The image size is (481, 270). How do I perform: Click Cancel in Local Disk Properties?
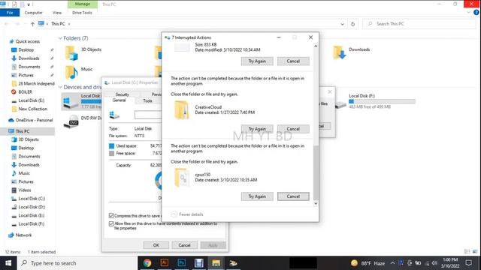click(x=184, y=245)
